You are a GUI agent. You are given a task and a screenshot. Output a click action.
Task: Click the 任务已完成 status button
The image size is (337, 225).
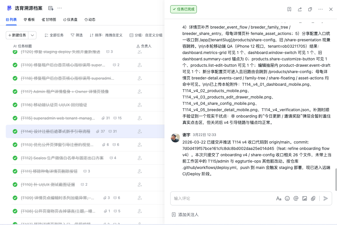(184, 9)
